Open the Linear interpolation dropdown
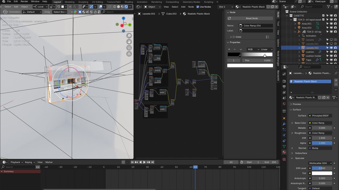Image resolution: width=339 pixels, height=190 pixels. click(266, 49)
